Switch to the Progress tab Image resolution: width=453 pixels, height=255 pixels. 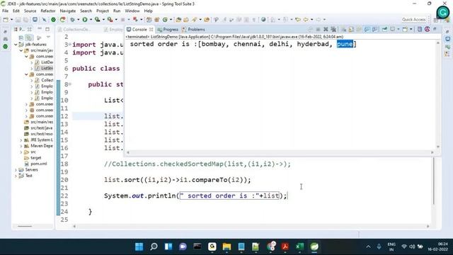(168, 30)
